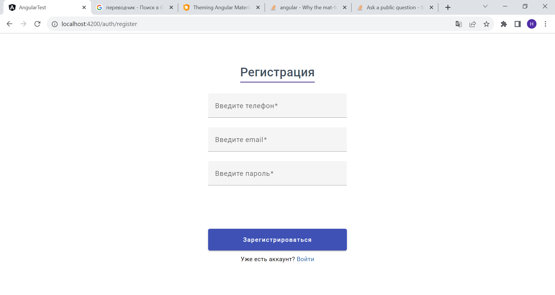Bookmark this page with the star icon
This screenshot has width=555, height=295.
click(x=486, y=24)
